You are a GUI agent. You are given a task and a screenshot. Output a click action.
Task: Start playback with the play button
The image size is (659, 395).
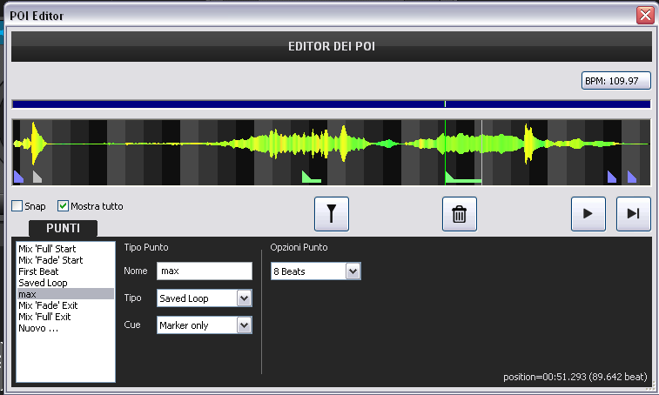click(x=588, y=214)
